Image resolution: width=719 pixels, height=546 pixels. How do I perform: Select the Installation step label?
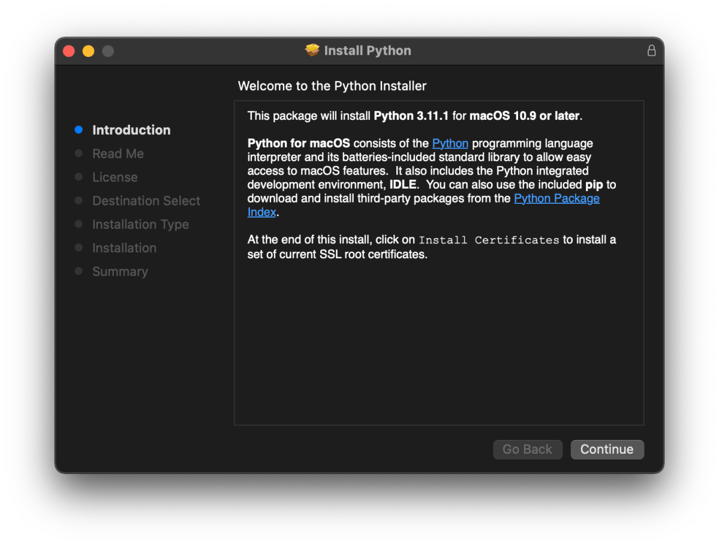tap(125, 248)
